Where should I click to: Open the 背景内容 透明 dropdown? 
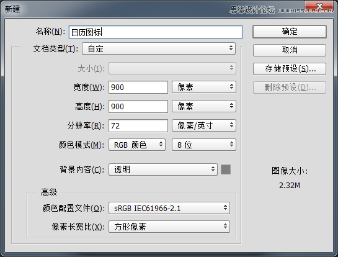click(x=163, y=169)
